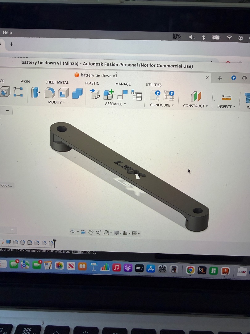The image size is (250, 334).
Task: Open the Help menu in menu bar
Action: coord(7,32)
